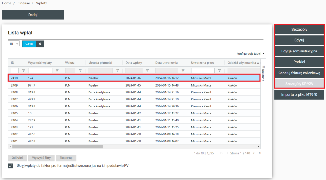
Task: Click Generuj fakturę zaliczkową
Action: [299, 73]
